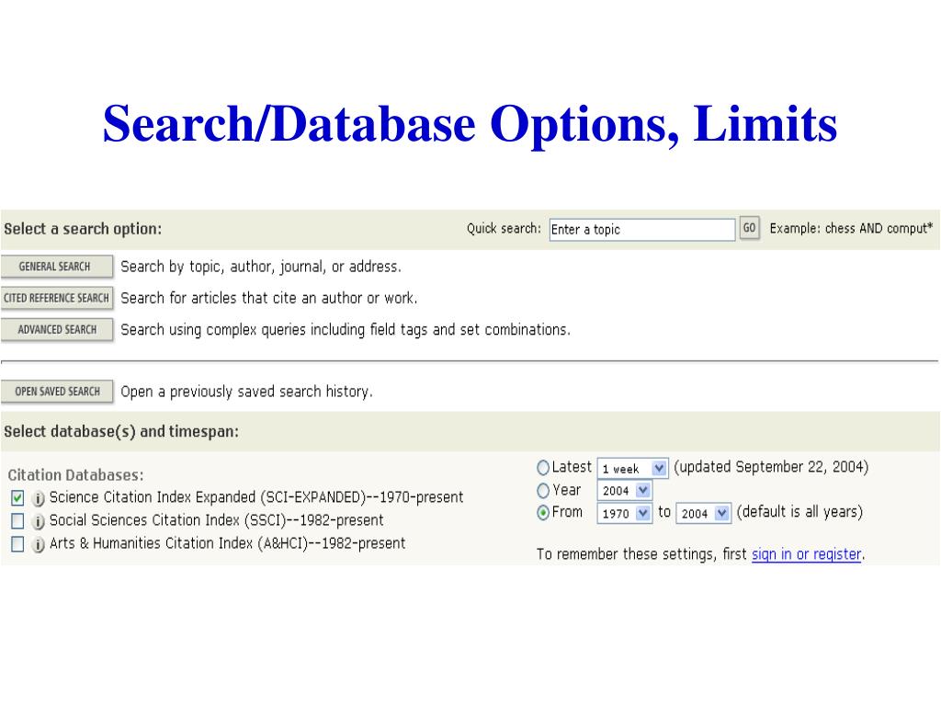Viewport: 941px width, 706px height.
Task: Click the Enter a topic quick search field
Action: pyautogui.click(x=642, y=229)
